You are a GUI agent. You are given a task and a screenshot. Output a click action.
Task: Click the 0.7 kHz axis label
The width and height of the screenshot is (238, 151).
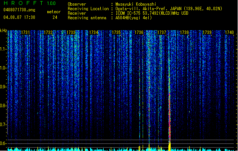(x=3, y=125)
